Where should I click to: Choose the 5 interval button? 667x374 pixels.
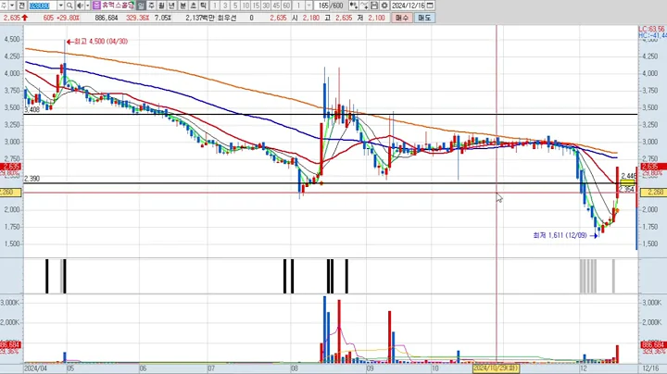click(235, 6)
